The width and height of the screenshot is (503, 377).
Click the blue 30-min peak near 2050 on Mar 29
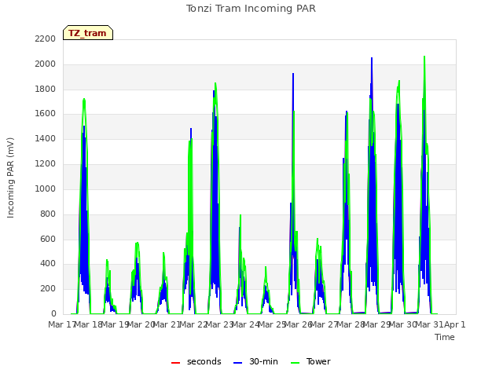pos(372,59)
